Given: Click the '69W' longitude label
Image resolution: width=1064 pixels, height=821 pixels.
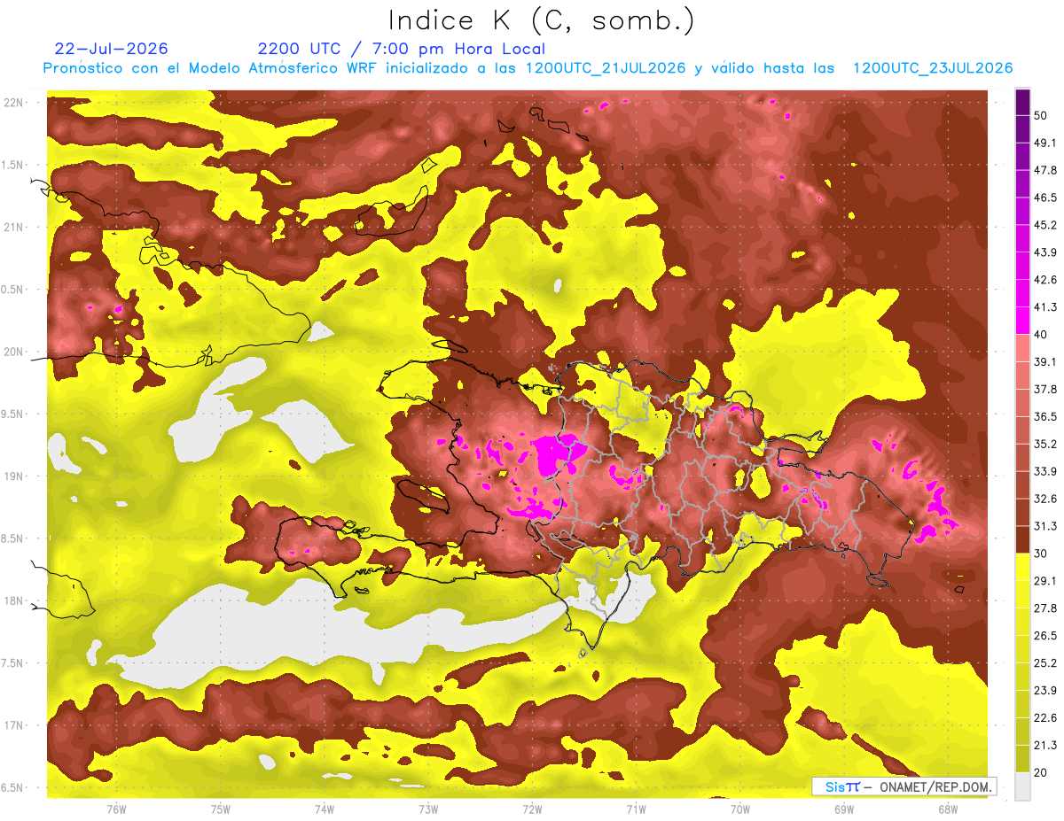Looking at the screenshot, I should (x=844, y=809).
